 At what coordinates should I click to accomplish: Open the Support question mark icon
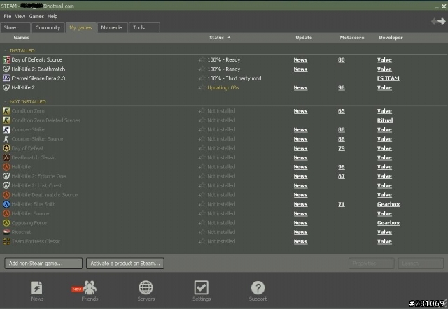pos(258,287)
